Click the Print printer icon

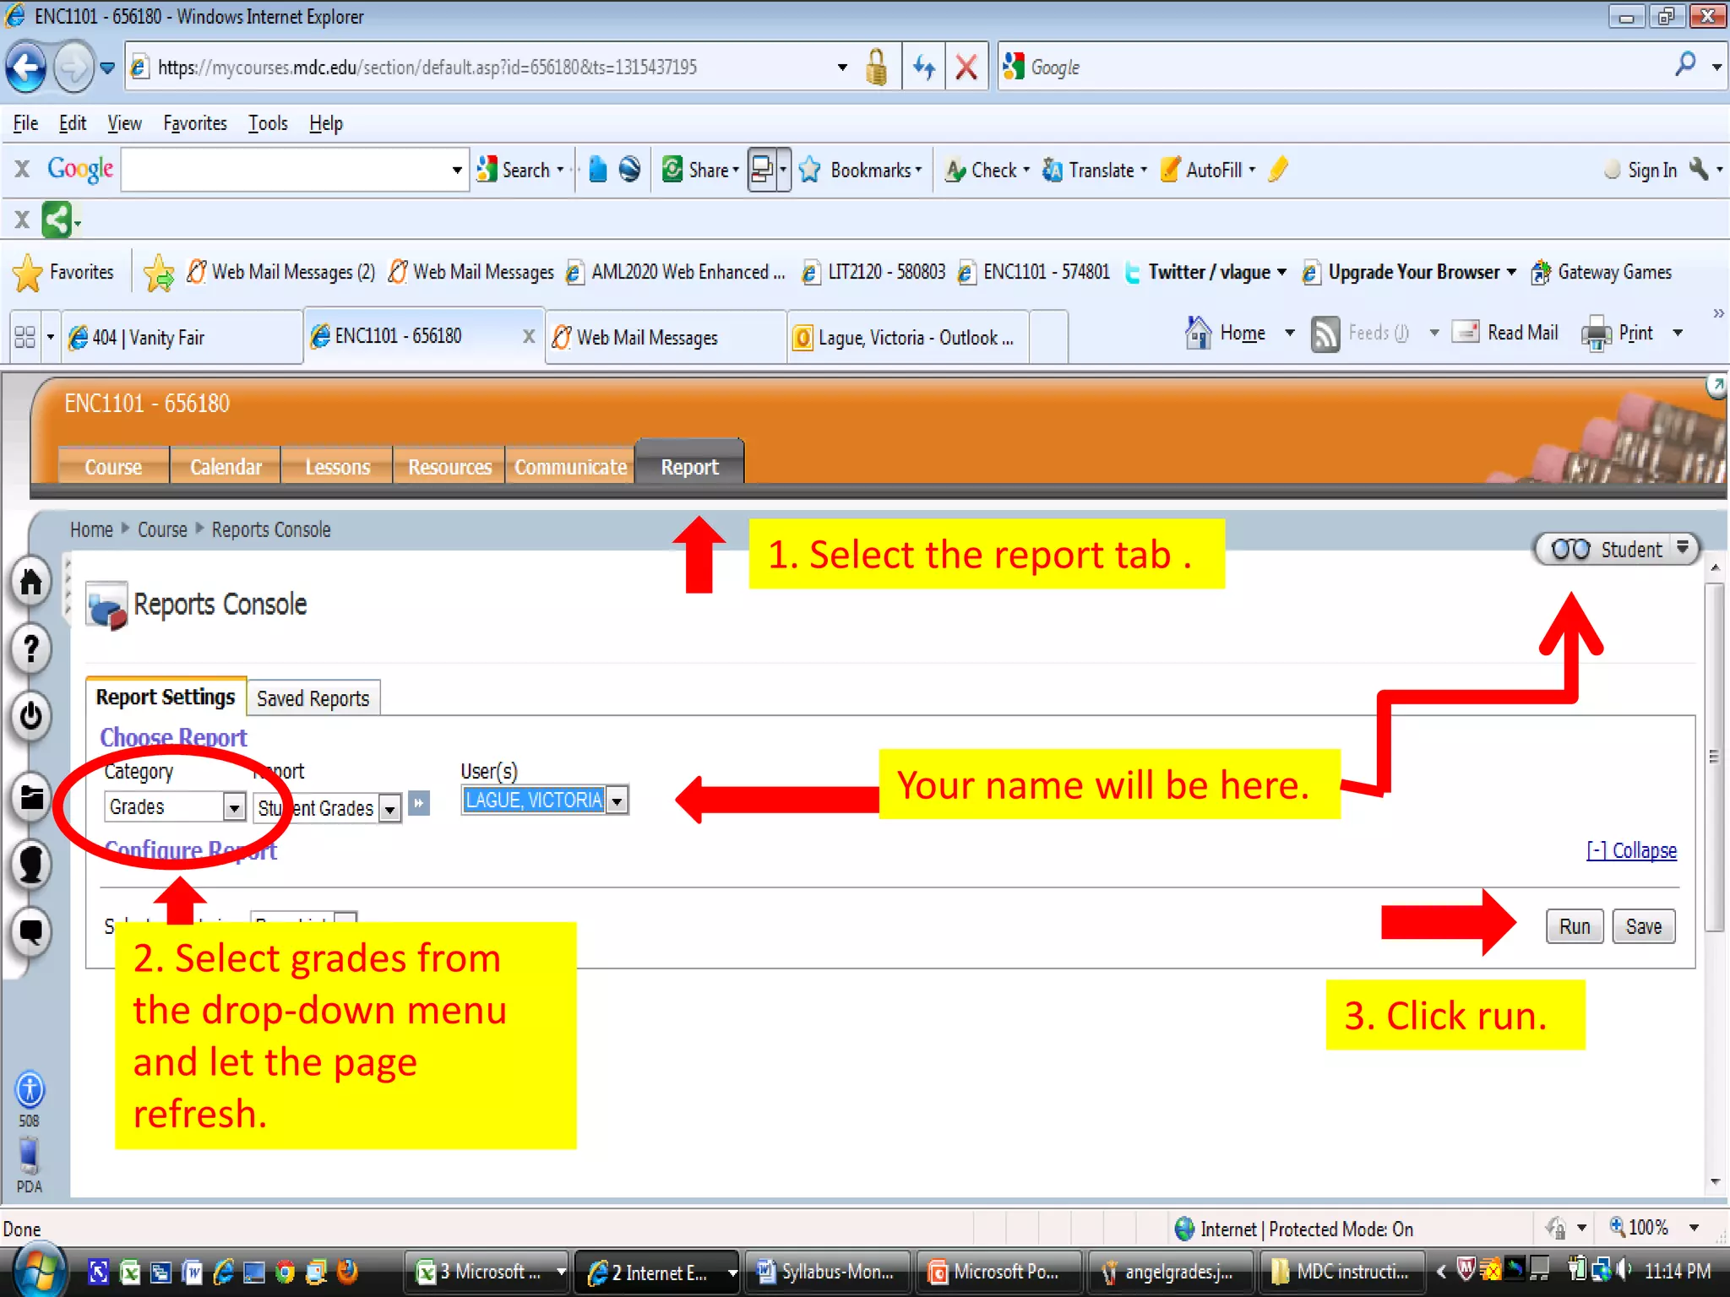click(1596, 334)
